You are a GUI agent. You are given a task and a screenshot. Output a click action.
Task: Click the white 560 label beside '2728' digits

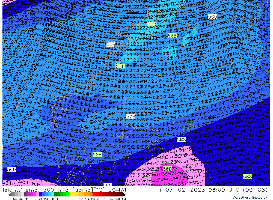pyautogui.click(x=11, y=169)
